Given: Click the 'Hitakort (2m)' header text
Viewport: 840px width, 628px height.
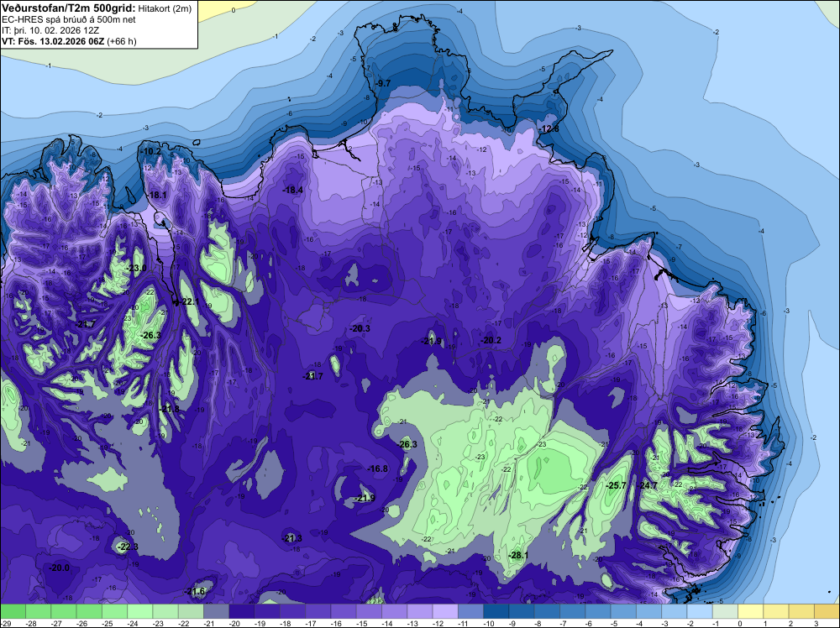Looking at the screenshot, I should tap(165, 8).
